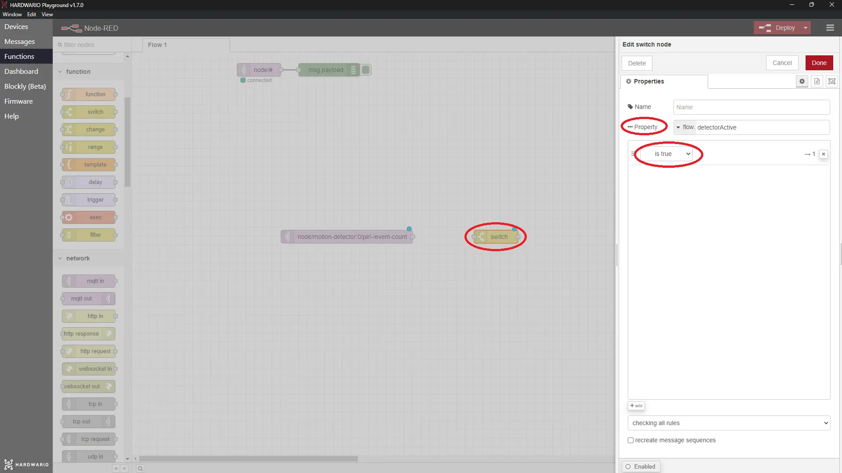This screenshot has width=842, height=473.
Task: Collapse all palette categories
Action: (x=116, y=469)
